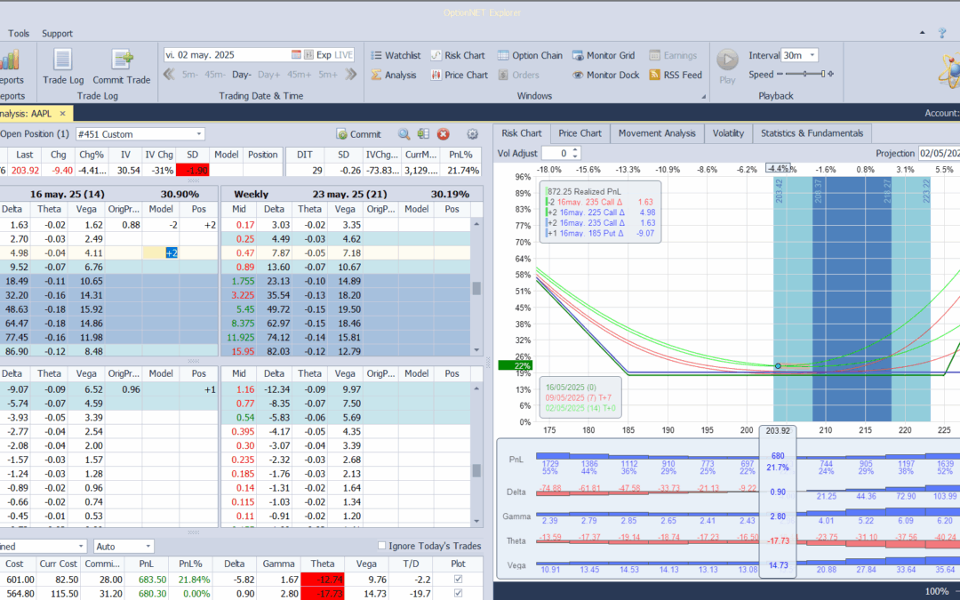Click the red delete position icon
960x600 pixels.
(x=444, y=134)
